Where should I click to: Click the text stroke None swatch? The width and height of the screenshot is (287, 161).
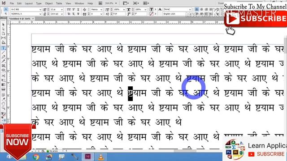[x=152, y=14]
